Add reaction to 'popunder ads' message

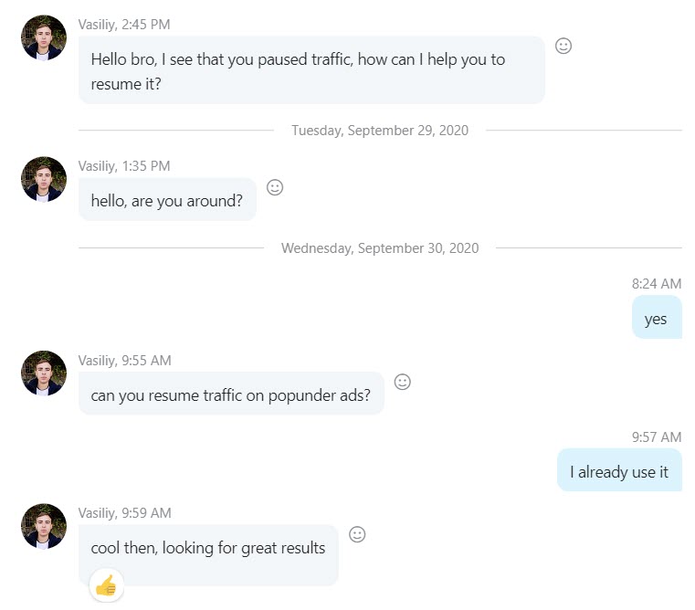click(402, 382)
